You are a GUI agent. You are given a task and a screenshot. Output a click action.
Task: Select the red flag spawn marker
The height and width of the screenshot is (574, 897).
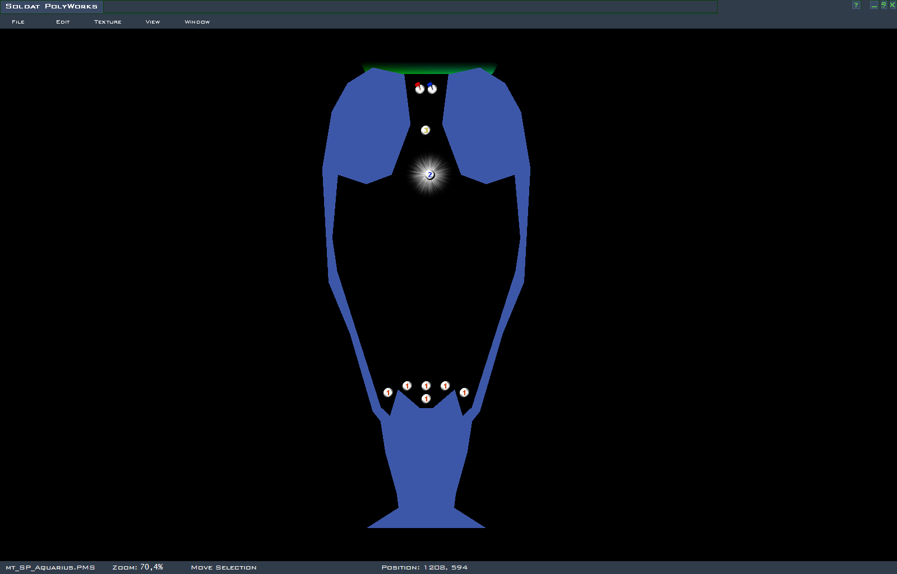(x=419, y=89)
